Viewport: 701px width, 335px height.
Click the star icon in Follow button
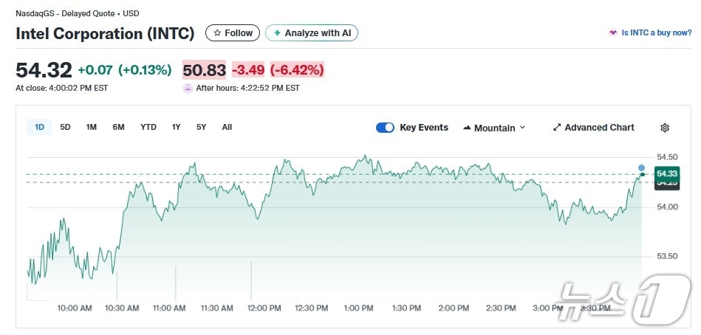point(217,33)
